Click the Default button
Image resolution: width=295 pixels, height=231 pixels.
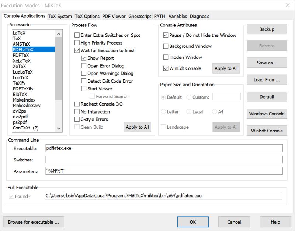267,97
